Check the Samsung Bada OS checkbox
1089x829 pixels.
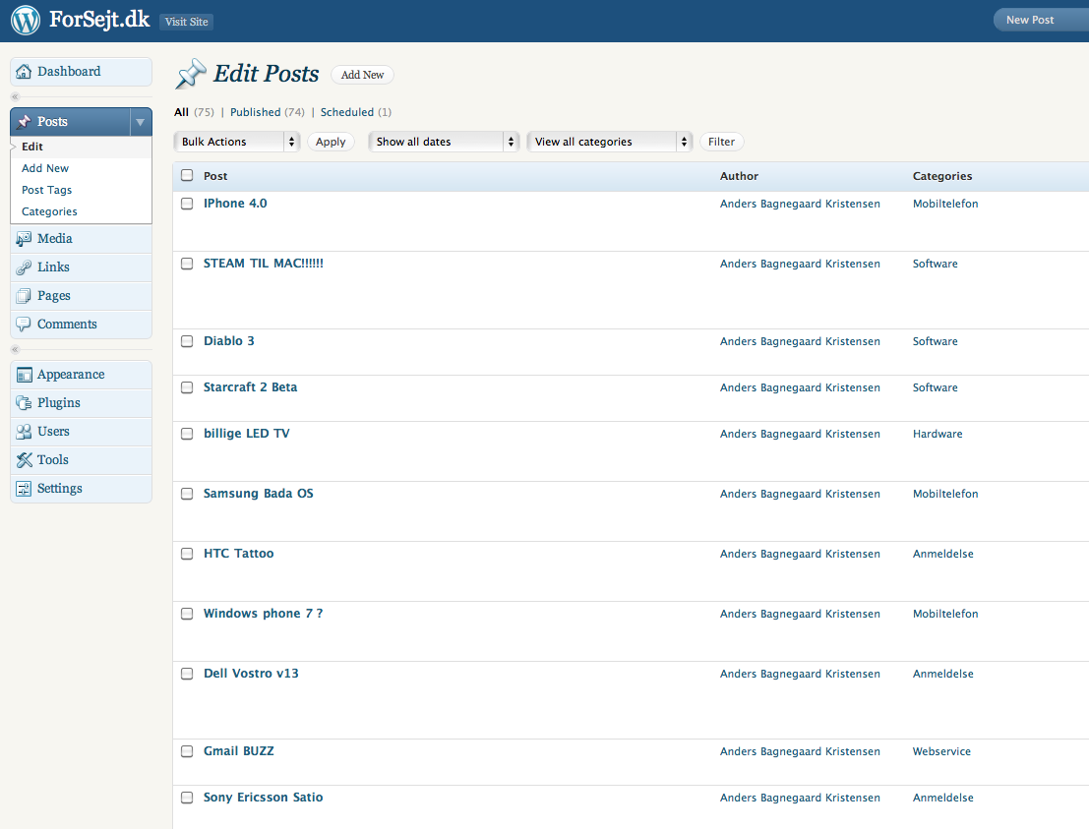pyautogui.click(x=187, y=494)
